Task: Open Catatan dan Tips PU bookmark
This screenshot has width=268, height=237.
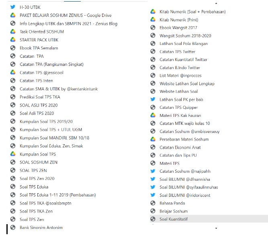Action: click(178, 155)
